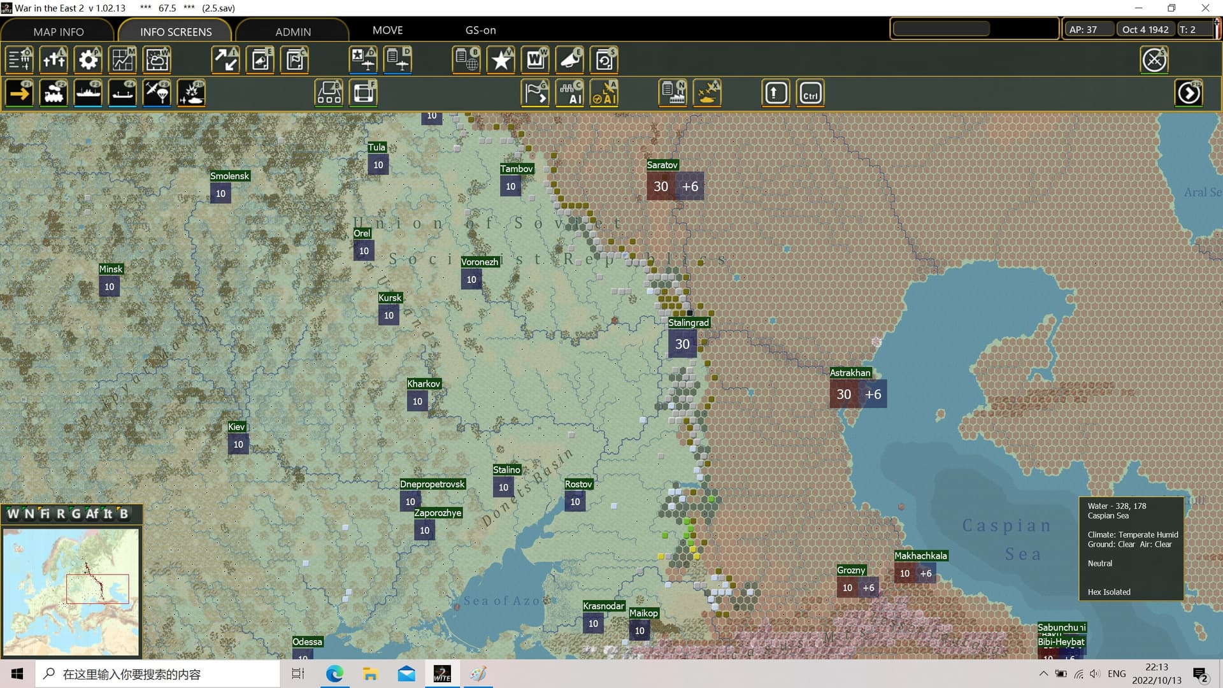Click the flag with arrow icon marked G
The image size is (1223, 688).
(536, 94)
